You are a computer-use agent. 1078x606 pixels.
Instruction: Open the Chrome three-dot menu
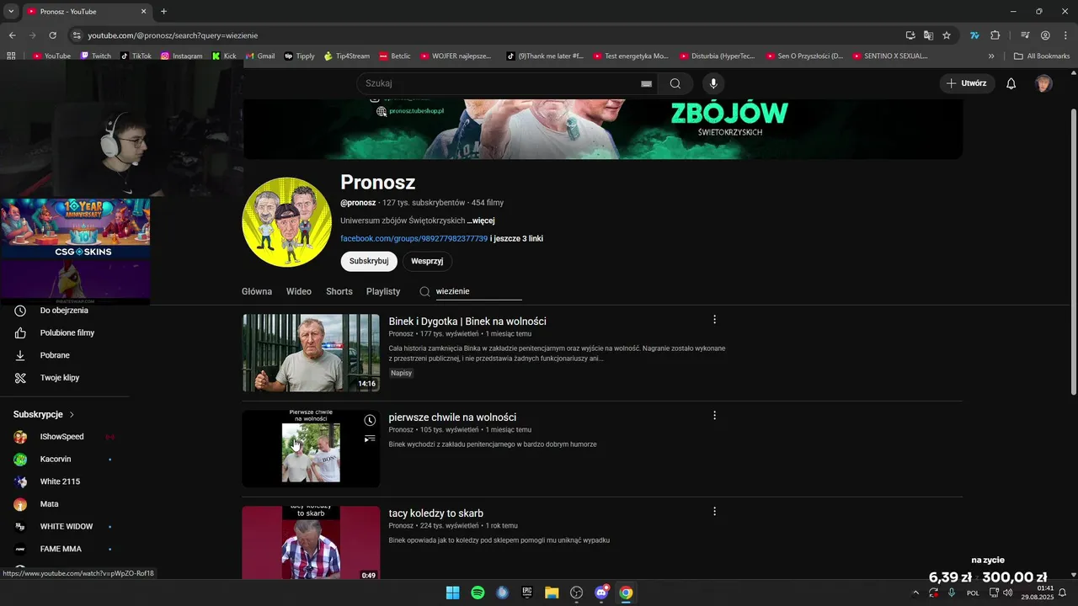coord(1065,35)
